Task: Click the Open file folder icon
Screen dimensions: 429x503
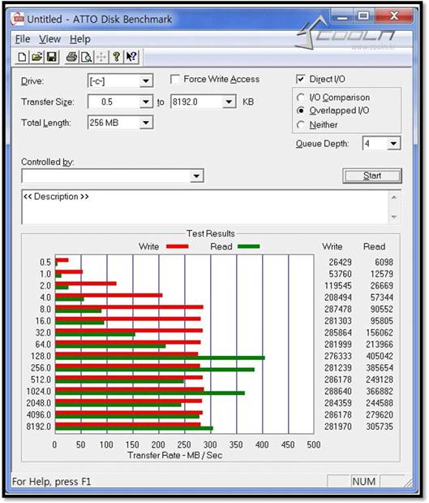Action: click(x=36, y=57)
